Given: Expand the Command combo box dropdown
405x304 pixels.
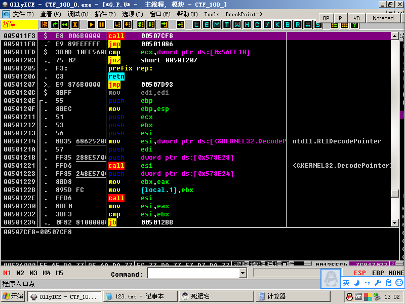Looking at the screenshot, I should [242, 274].
